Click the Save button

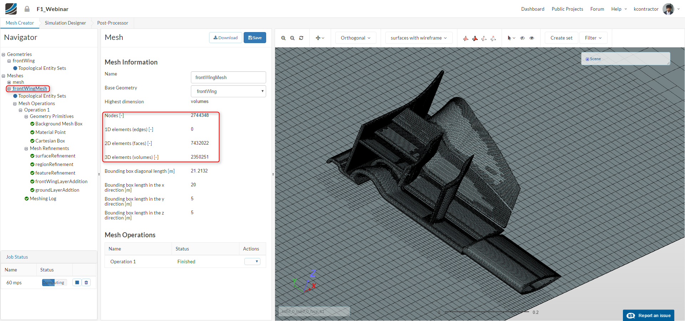[255, 38]
